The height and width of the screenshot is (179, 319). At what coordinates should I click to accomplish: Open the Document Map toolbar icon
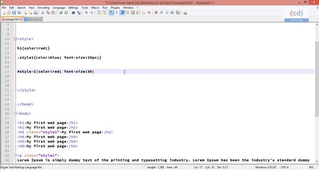pos(133,13)
